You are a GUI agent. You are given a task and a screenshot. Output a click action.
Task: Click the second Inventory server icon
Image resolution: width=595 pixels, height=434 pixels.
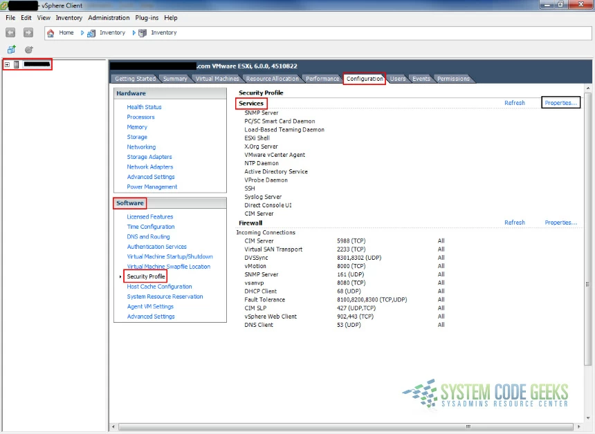tap(143, 33)
